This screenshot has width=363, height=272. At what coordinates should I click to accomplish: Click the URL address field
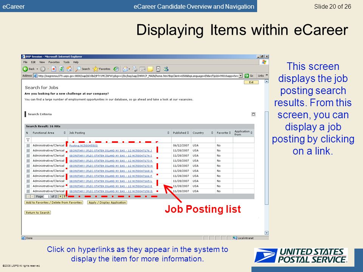tap(138, 76)
